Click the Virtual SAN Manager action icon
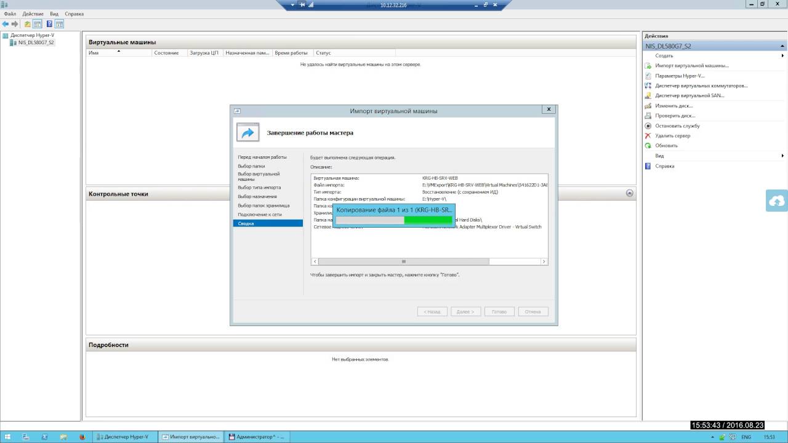The width and height of the screenshot is (788, 443). coord(648,95)
